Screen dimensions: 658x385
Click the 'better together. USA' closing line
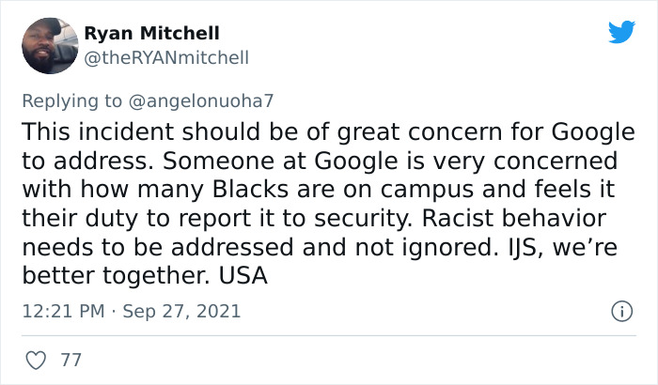(144, 277)
